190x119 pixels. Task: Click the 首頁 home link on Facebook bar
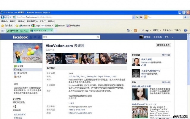[x=167, y=37]
